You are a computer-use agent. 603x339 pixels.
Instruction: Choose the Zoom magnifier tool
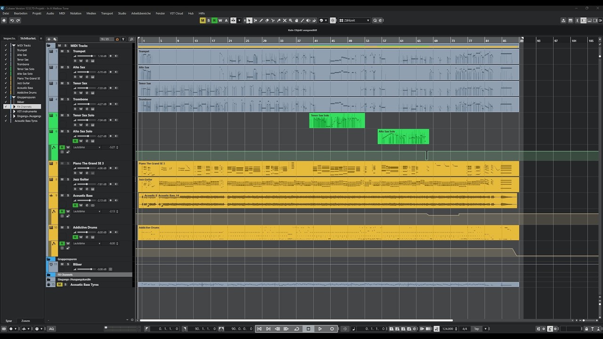290,21
